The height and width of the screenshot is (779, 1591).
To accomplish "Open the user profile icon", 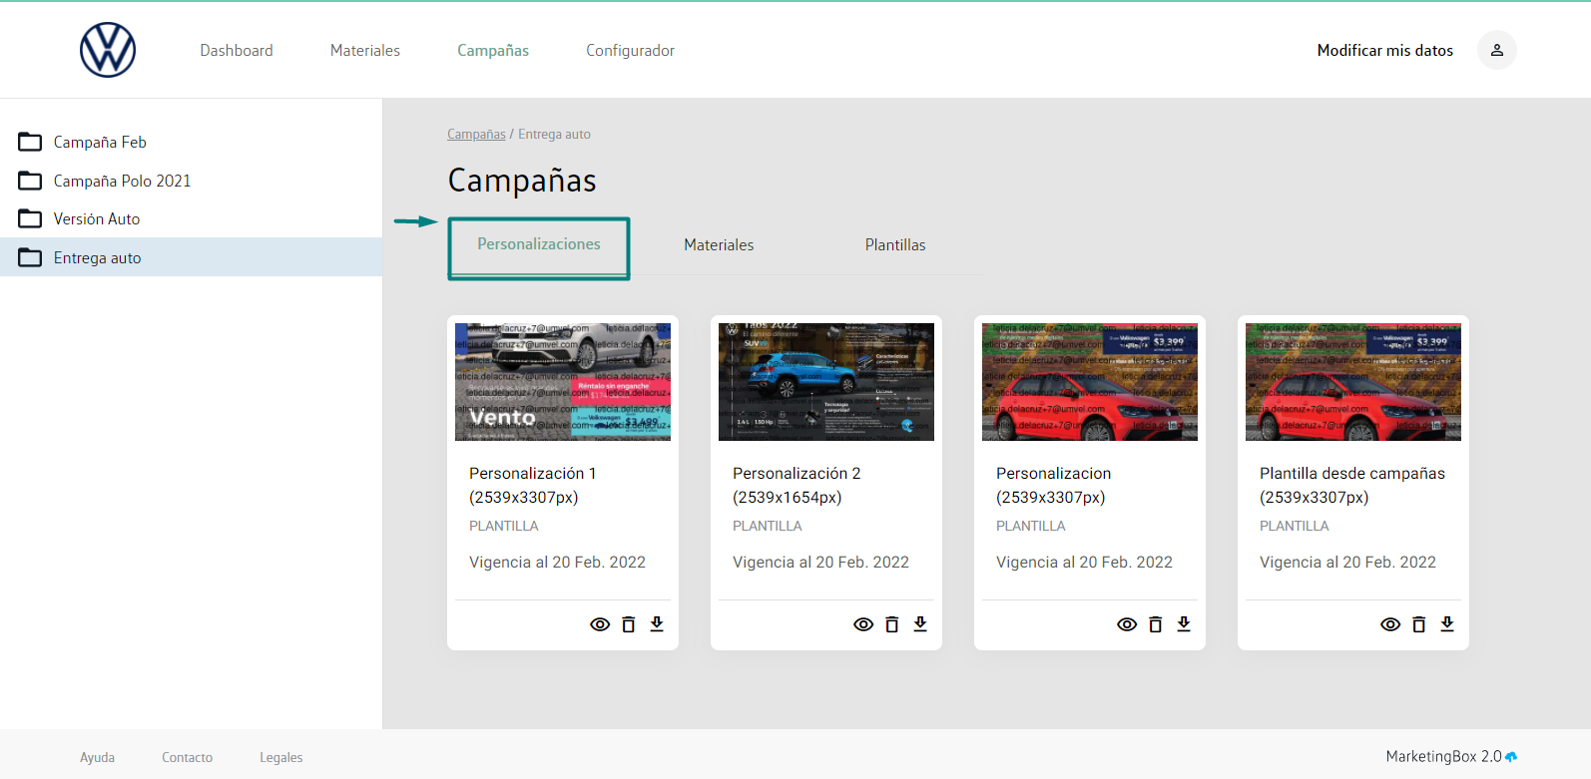I will point(1497,50).
